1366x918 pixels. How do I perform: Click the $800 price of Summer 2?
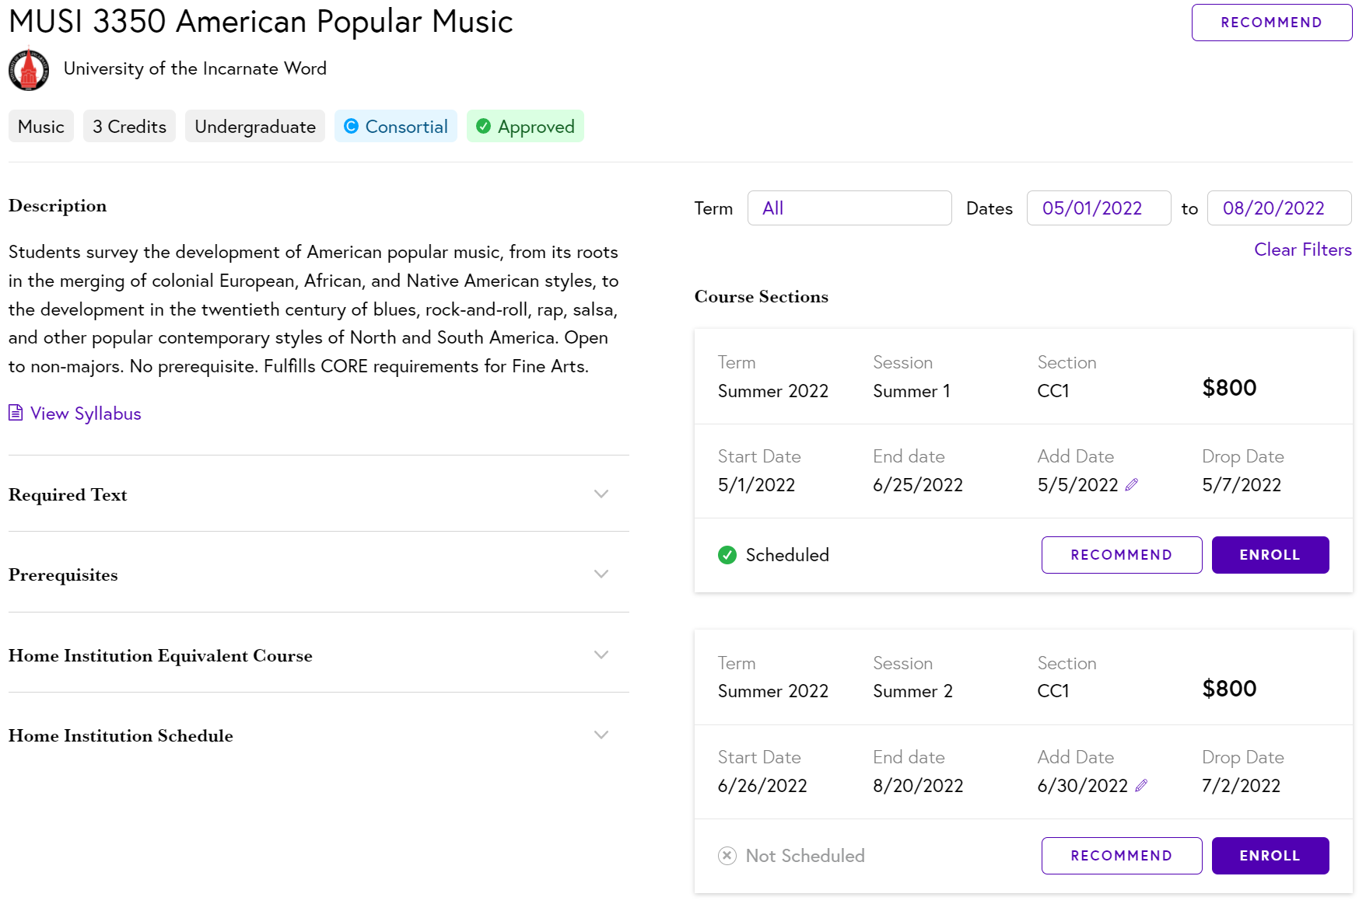(x=1229, y=689)
